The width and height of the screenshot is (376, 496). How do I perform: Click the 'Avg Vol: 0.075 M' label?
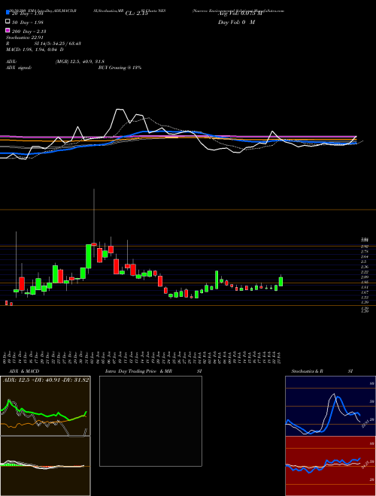pos(240,14)
